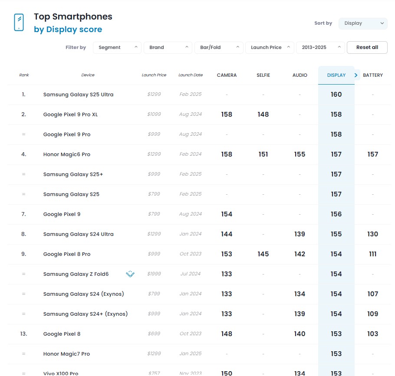
Task: Click the smartphone icon beside Top Smartphones heading
Action: [x=19, y=23]
